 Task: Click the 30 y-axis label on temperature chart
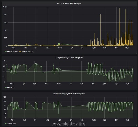4,66
